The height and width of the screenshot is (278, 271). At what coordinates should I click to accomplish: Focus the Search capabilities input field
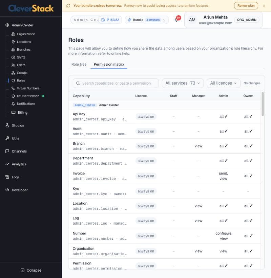[116, 83]
